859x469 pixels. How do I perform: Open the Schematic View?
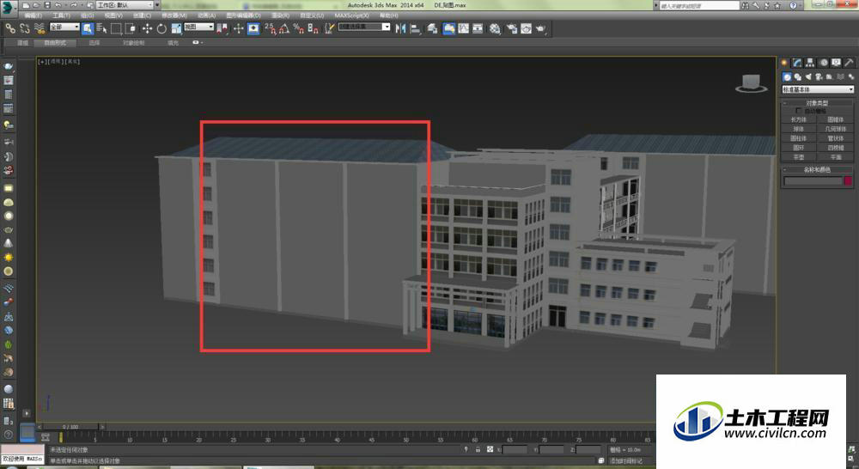click(478, 28)
